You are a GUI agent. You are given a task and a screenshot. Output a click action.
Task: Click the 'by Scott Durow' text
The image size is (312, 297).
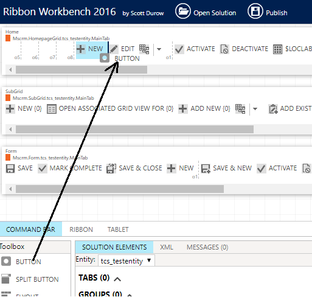click(143, 13)
